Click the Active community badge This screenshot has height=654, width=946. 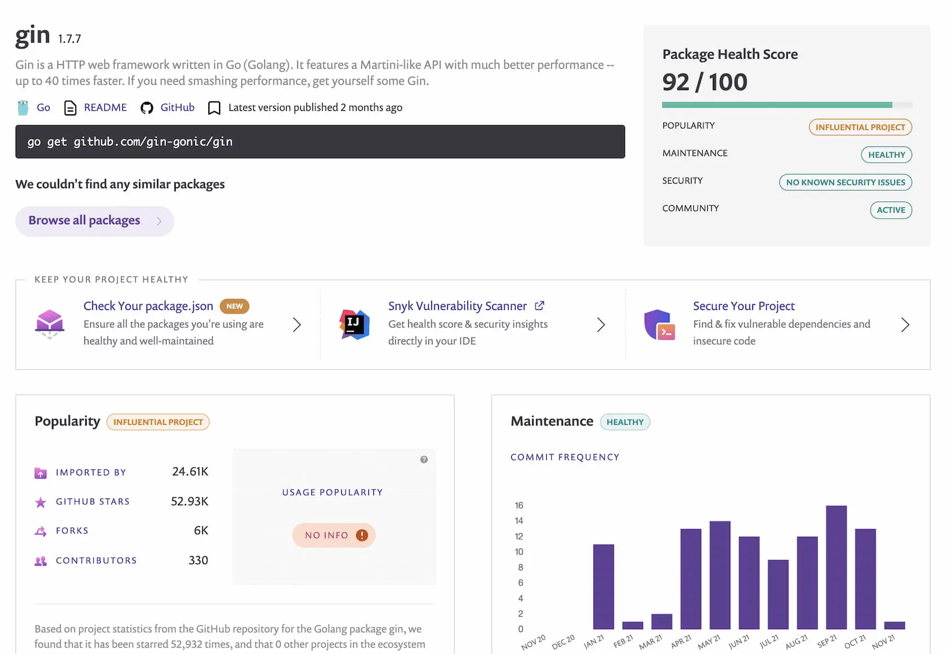(891, 210)
